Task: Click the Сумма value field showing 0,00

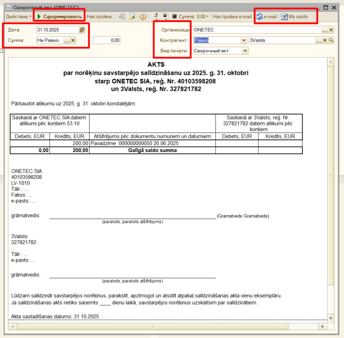Action: click(107, 40)
